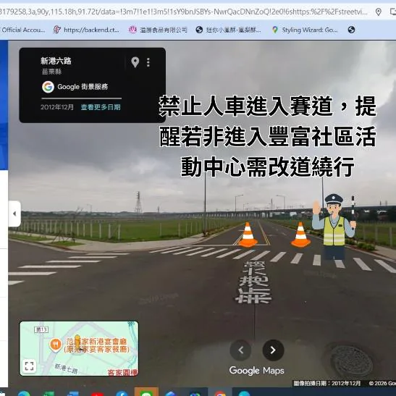The width and height of the screenshot is (396, 396).
Task: Go to previous Street View position arrow
Action: click(240, 350)
